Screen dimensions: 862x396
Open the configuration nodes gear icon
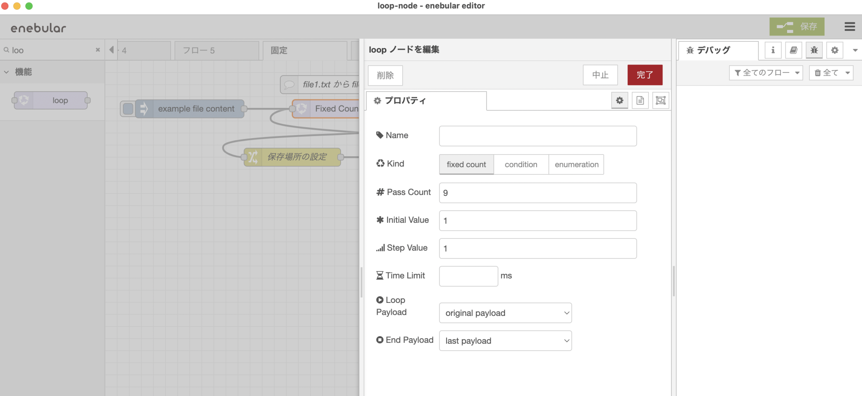click(835, 50)
